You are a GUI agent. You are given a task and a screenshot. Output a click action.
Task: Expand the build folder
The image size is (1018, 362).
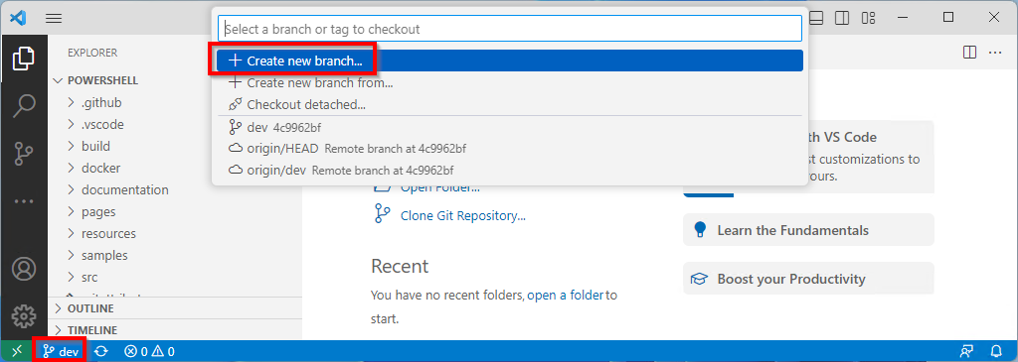(x=175, y=147)
